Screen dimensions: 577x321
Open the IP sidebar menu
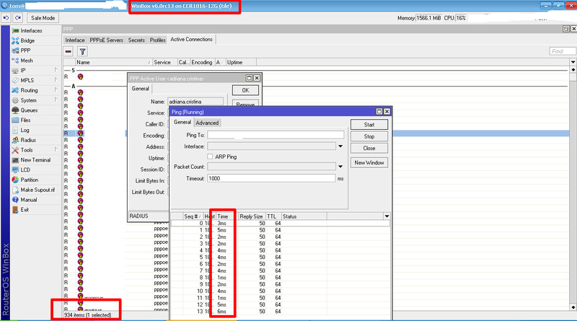(x=23, y=70)
